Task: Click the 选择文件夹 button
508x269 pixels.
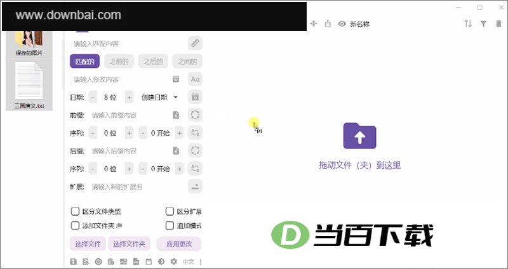Action: pos(129,244)
